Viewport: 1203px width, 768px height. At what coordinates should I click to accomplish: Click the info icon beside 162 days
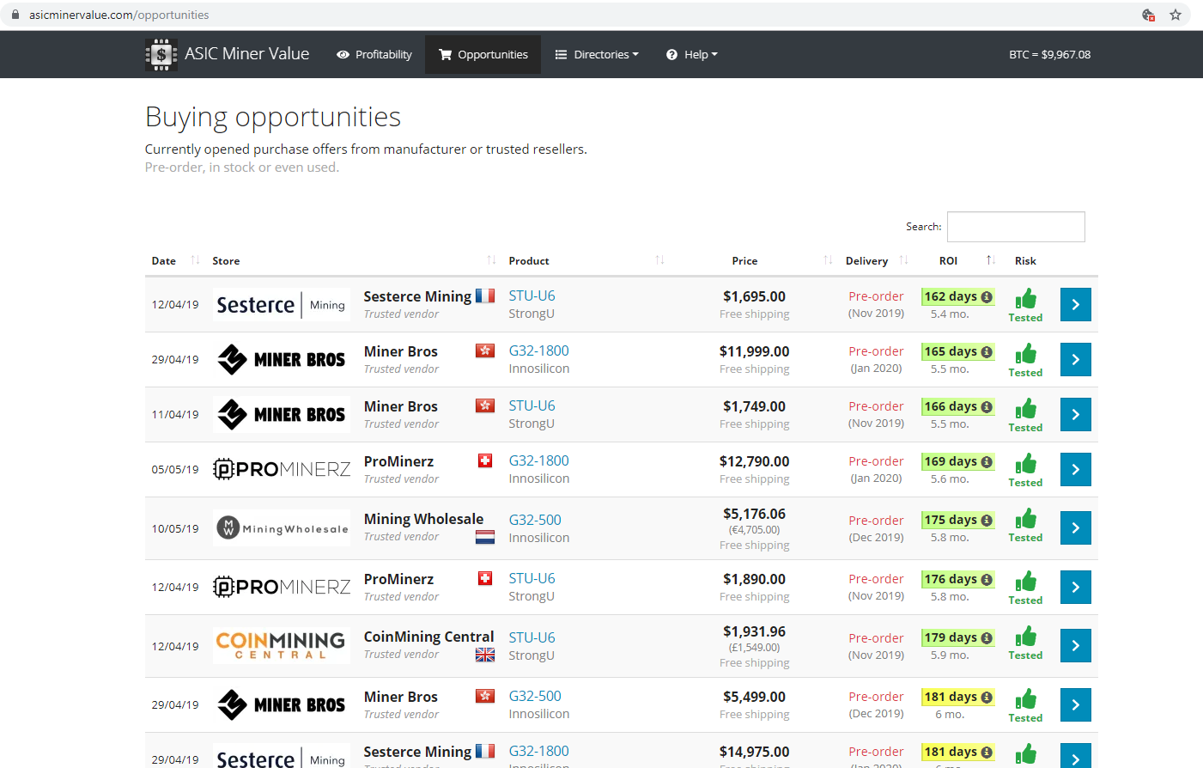tap(987, 296)
